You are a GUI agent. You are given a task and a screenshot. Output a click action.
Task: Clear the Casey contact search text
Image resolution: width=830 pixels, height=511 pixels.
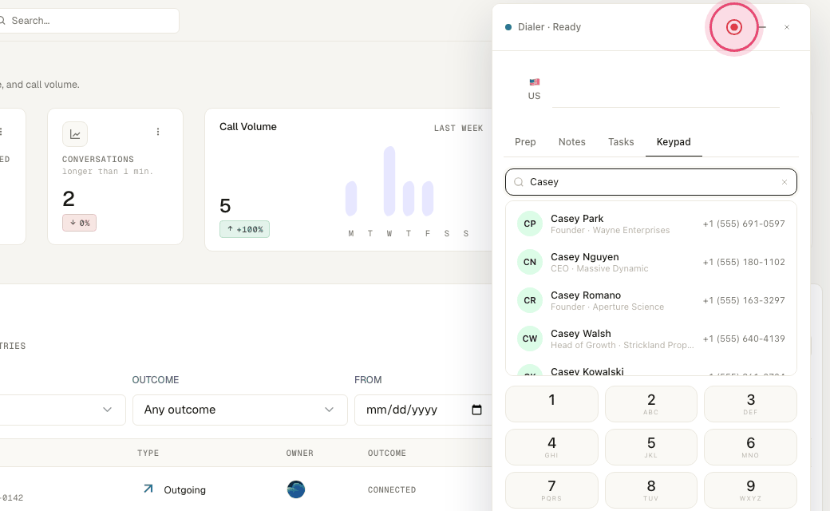click(785, 182)
